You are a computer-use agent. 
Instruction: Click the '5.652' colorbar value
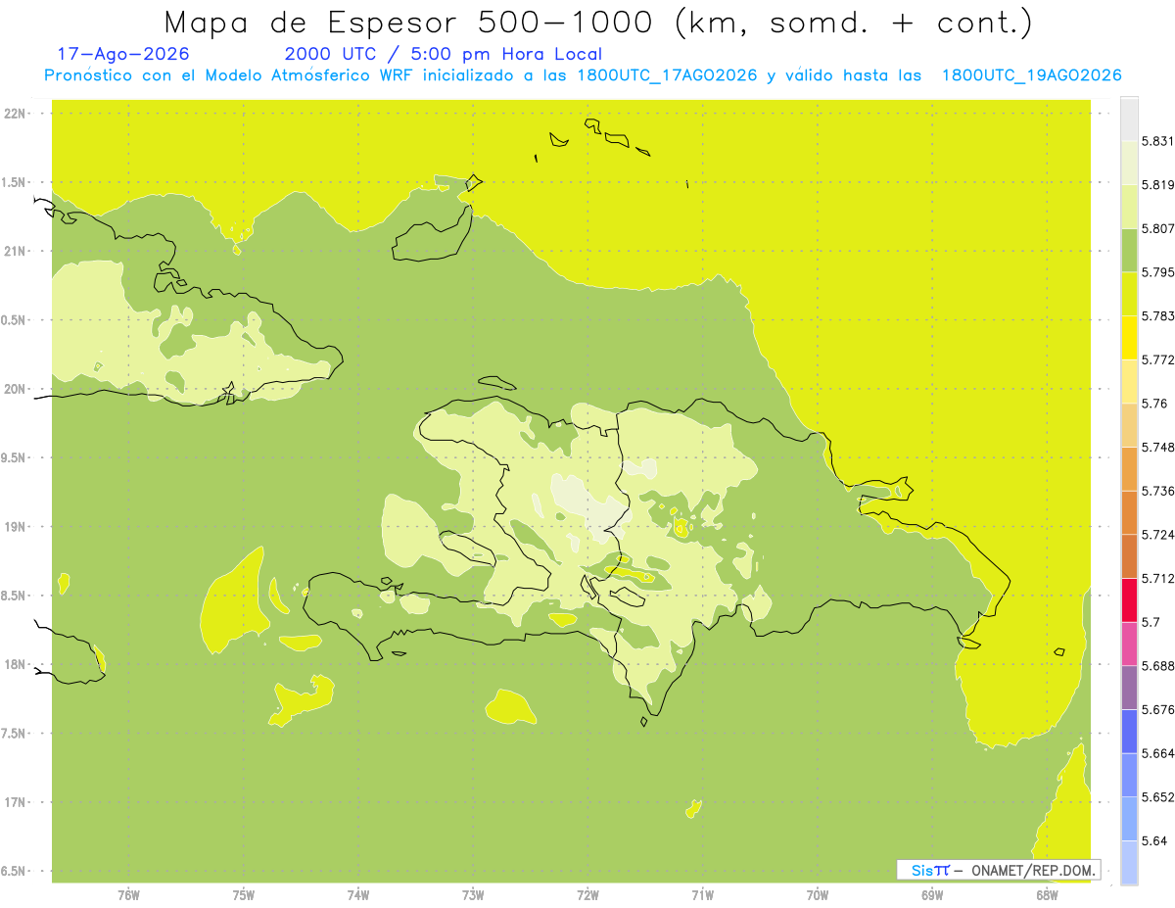1157,797
